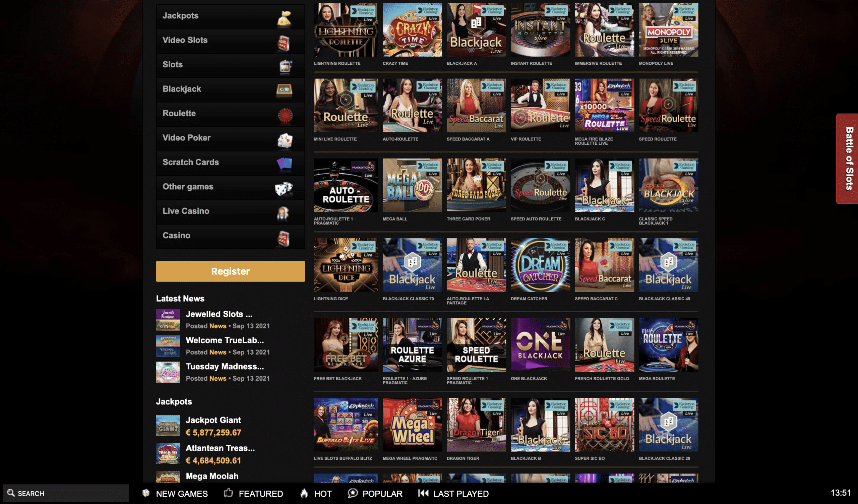This screenshot has width=858, height=504.
Task: Click the Scratch Cards purple icon
Action: 285,164
